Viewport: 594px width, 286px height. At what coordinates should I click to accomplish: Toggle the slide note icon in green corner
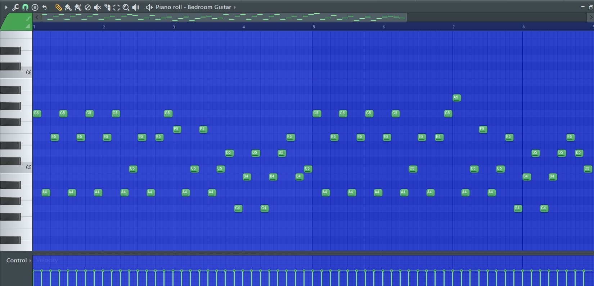click(28, 18)
